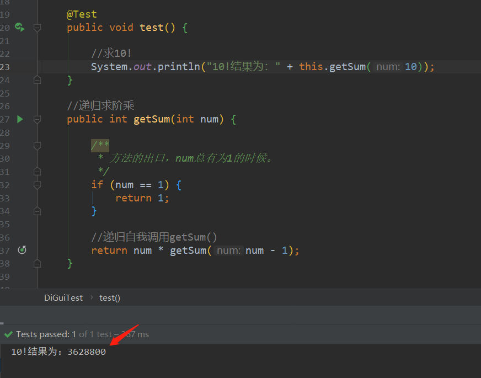Screen dimensions: 481x378
Task: Click fold marker at Javadoc comment end
Action: pos(37,172)
